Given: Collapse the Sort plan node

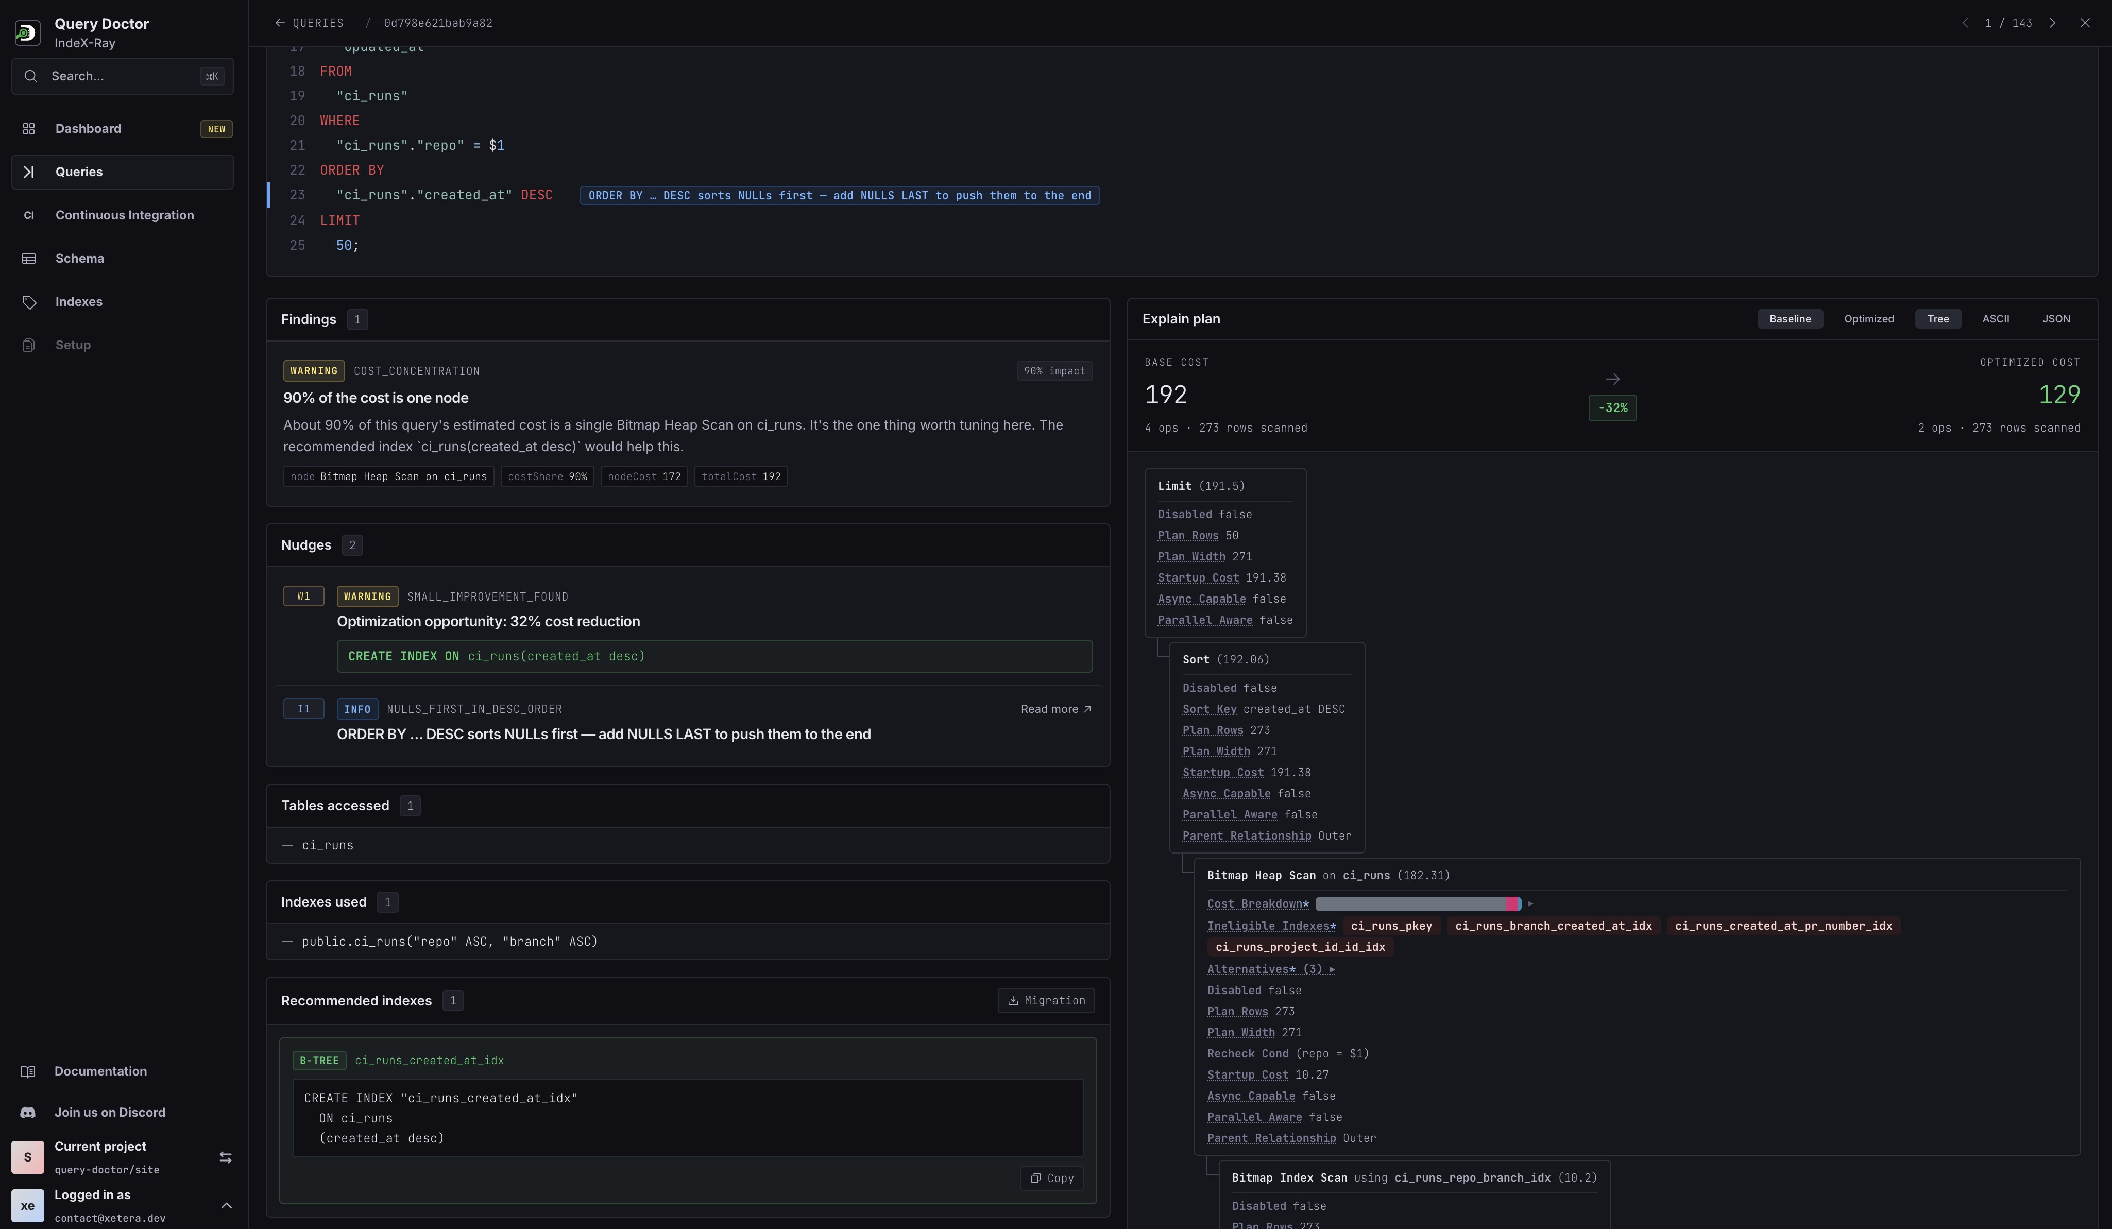Looking at the screenshot, I should point(1225,660).
